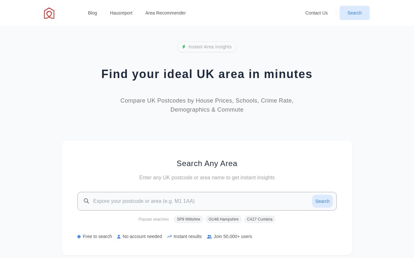
Task: Choose the GU46 Hampshire popular search
Action: tap(223, 219)
